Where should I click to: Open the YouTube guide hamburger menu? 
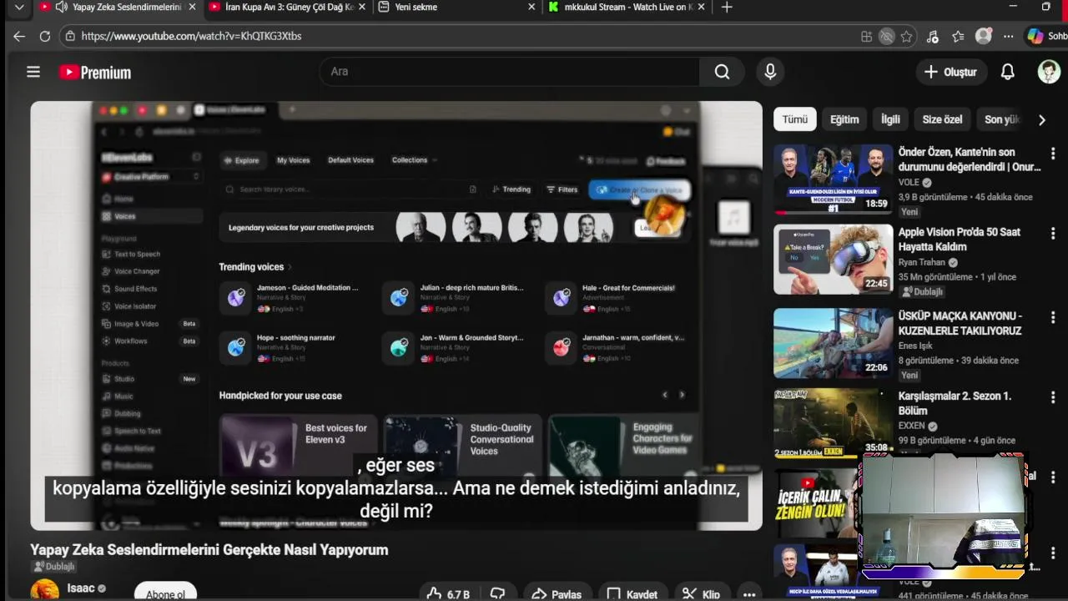(x=33, y=72)
